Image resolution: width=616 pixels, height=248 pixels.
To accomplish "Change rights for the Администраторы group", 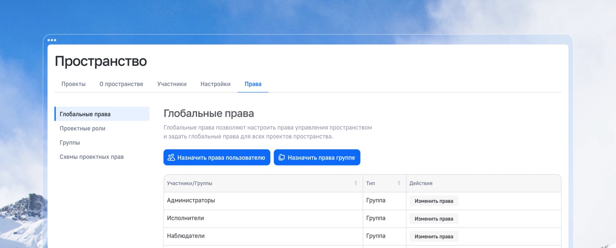I will coord(434,201).
